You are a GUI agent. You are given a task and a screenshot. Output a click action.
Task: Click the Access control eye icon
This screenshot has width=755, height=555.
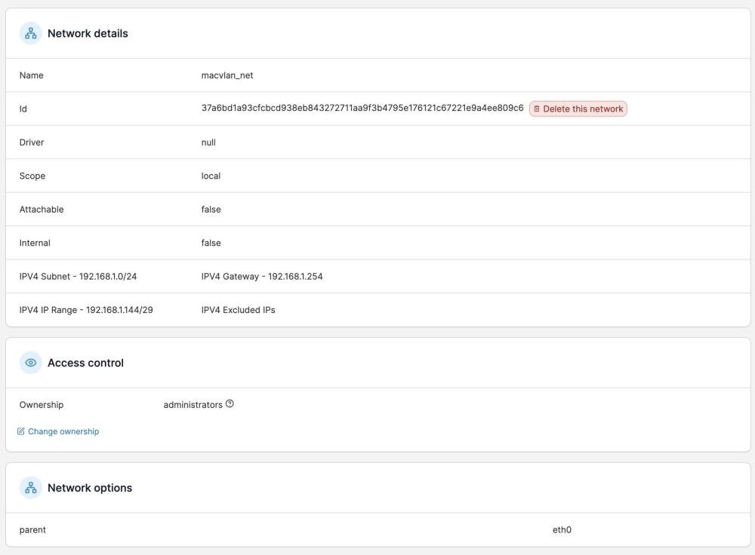(31, 363)
